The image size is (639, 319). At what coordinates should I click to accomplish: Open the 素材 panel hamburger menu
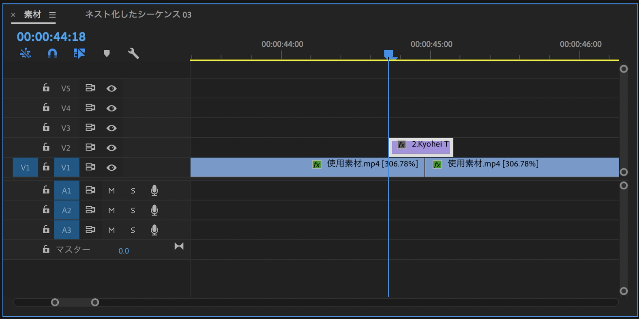pyautogui.click(x=52, y=15)
